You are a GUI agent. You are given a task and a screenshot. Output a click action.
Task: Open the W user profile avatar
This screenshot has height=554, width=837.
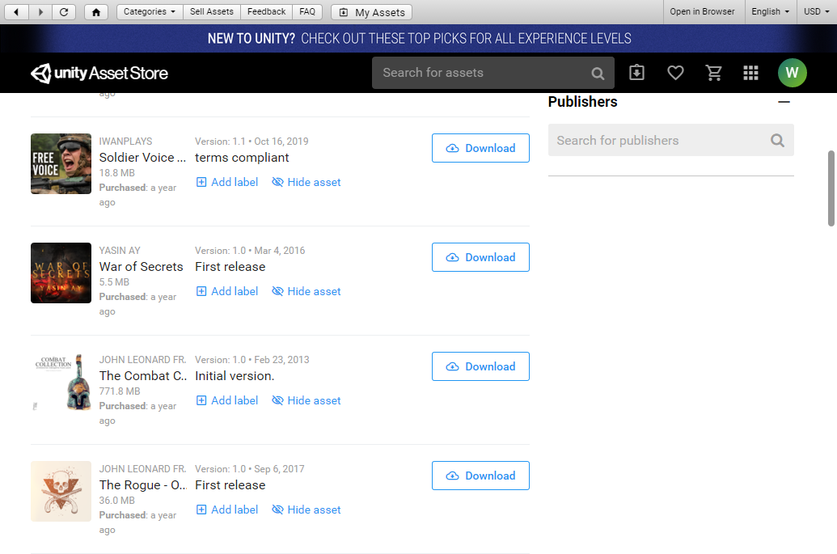point(793,73)
